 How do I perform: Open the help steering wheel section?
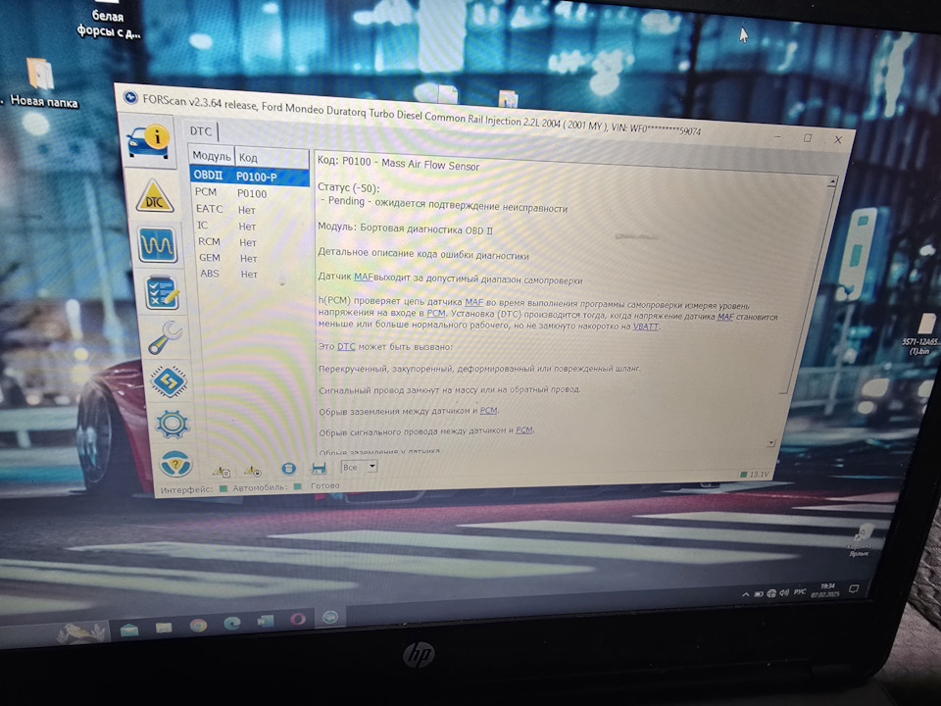point(175,464)
